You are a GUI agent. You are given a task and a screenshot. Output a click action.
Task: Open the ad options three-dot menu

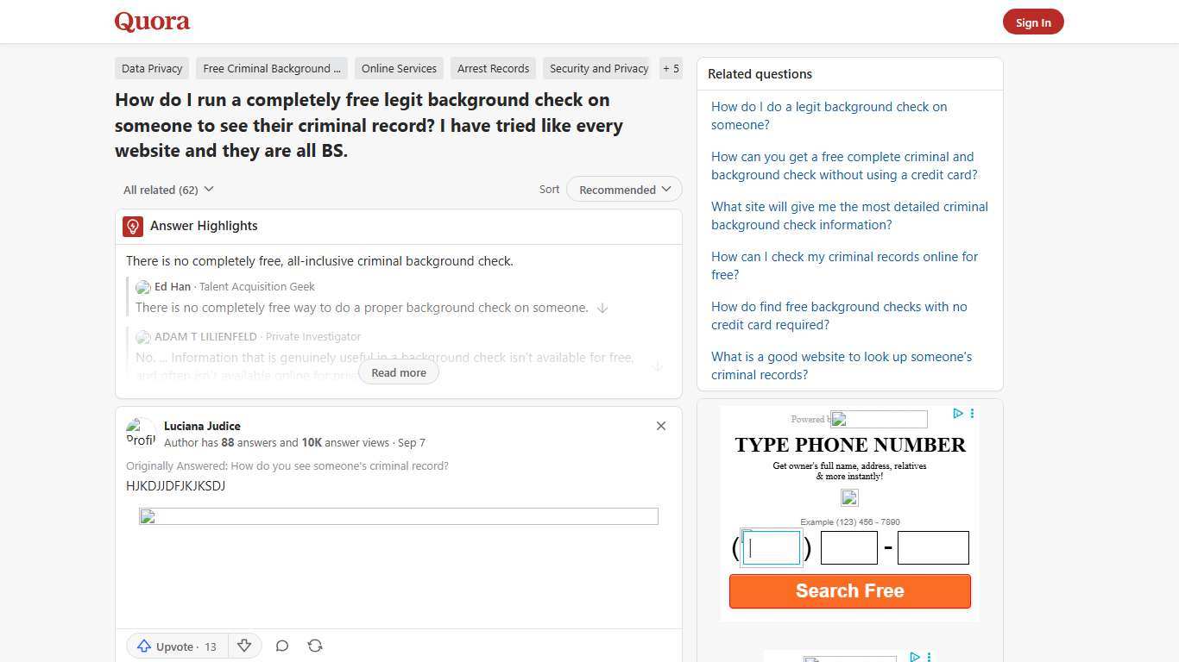972,414
